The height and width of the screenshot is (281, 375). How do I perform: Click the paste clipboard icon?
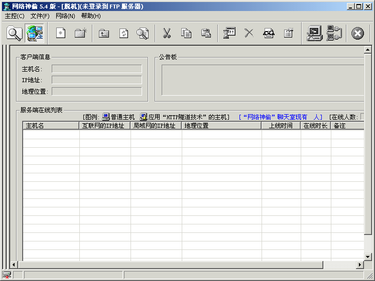coord(206,34)
